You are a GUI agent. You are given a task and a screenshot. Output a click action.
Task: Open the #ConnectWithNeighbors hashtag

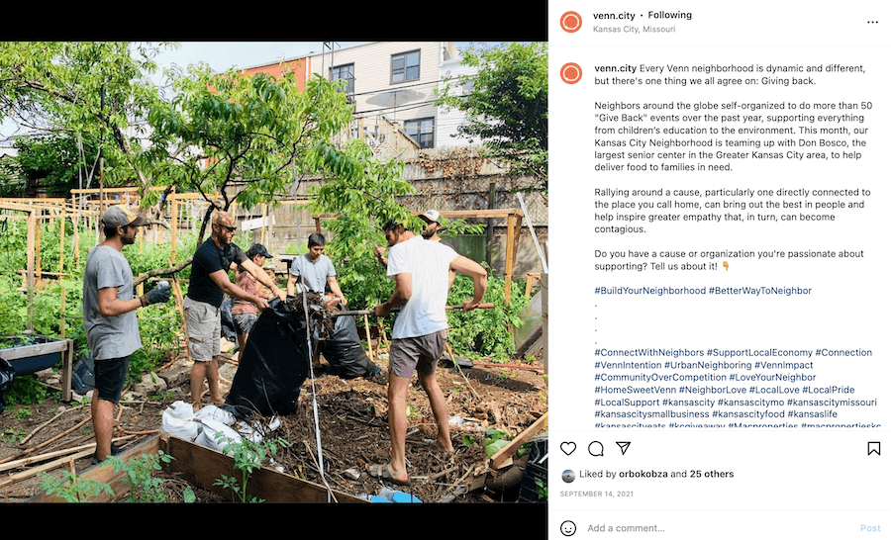648,353
